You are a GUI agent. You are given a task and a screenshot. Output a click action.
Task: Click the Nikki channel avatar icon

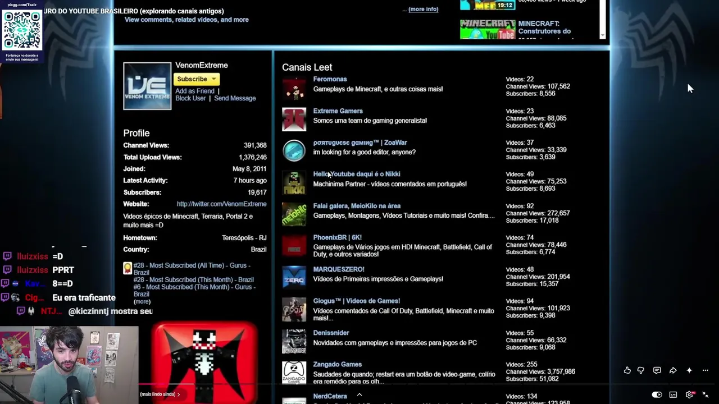tap(294, 182)
